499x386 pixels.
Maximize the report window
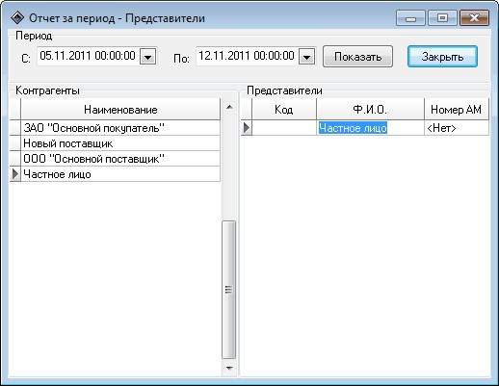(x=442, y=18)
